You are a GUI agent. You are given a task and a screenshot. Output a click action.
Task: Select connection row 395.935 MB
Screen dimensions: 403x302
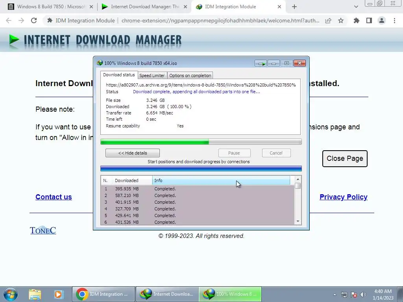click(198, 189)
